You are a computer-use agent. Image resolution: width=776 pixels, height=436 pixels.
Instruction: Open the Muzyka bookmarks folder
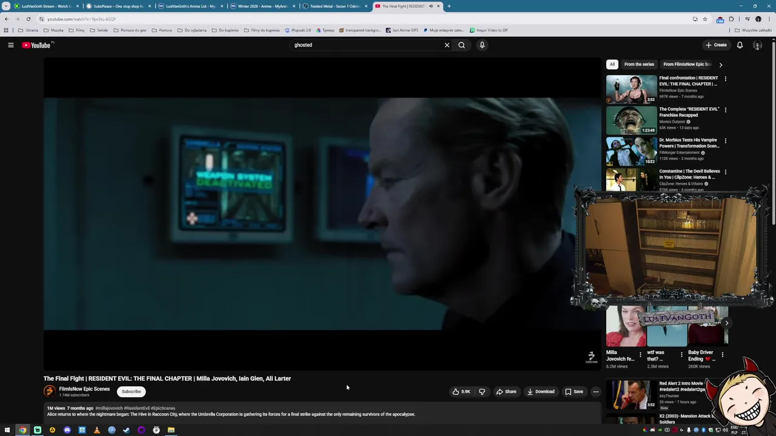tap(54, 30)
